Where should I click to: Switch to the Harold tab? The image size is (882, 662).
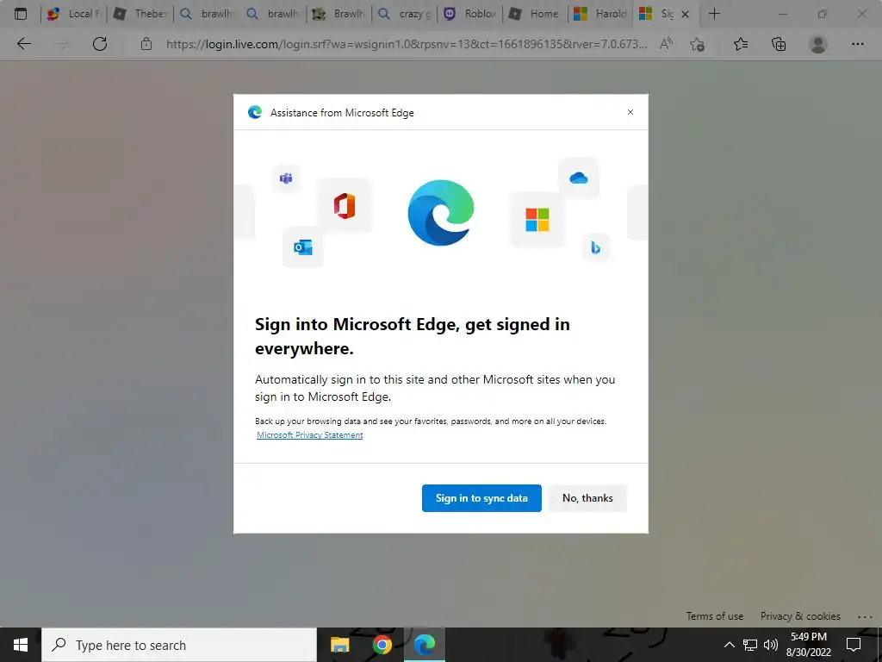(x=600, y=14)
